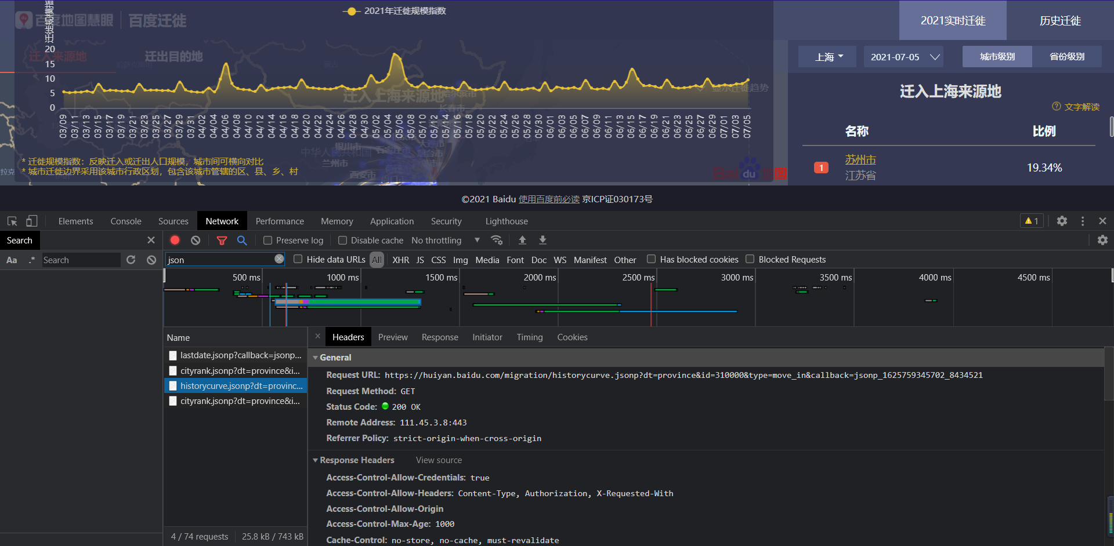
Task: Clear the json filter text
Action: point(279,259)
